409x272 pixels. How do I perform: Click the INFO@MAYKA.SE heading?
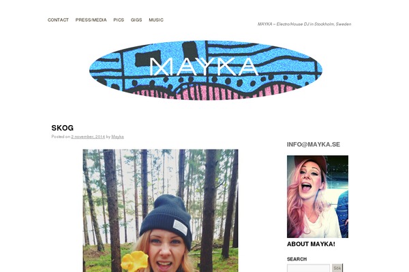[314, 144]
